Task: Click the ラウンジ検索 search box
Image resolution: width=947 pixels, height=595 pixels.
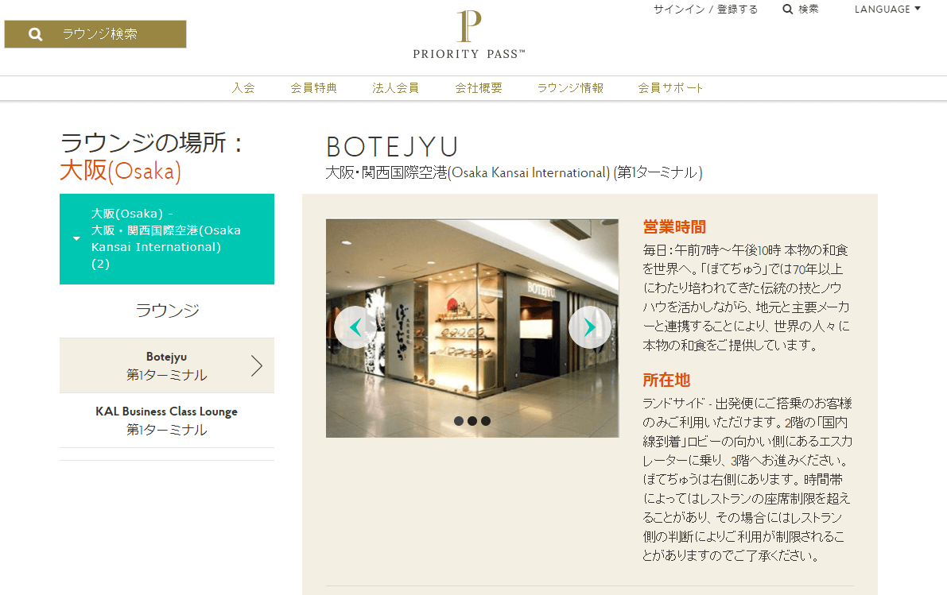Action: 95,34
